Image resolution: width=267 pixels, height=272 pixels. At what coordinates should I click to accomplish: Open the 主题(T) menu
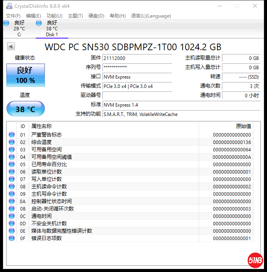[x=75, y=16]
